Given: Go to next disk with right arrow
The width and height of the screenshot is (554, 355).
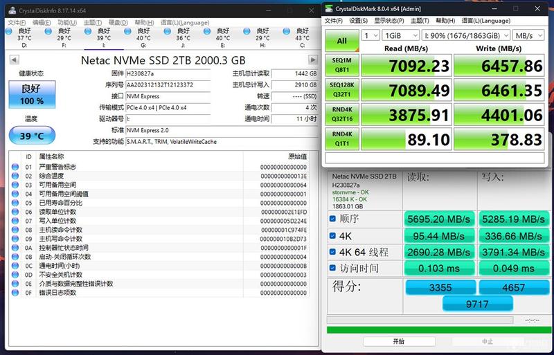Looking at the screenshot, I should pos(313,60).
